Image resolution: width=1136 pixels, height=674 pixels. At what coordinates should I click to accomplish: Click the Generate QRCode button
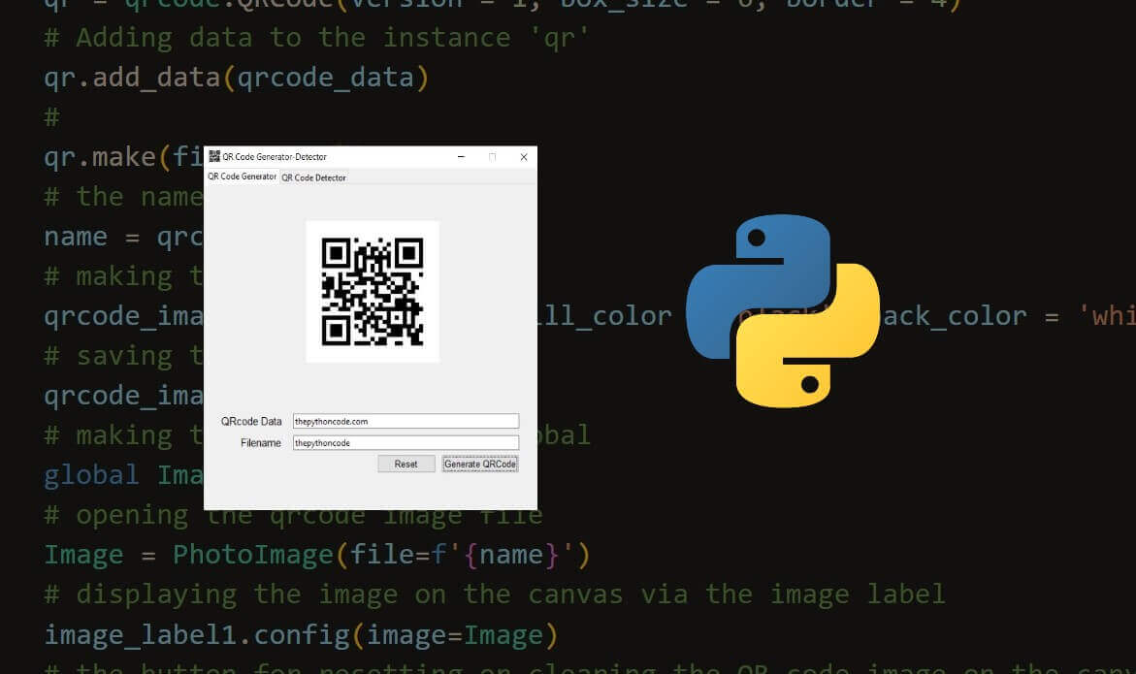pyautogui.click(x=479, y=464)
